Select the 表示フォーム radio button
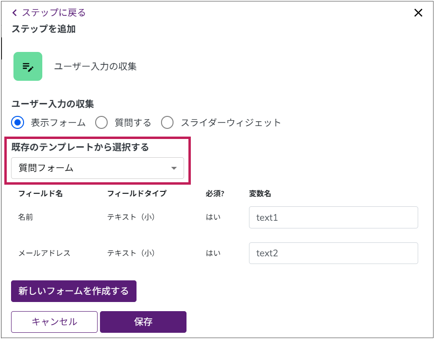This screenshot has height=340, width=435. [x=18, y=123]
